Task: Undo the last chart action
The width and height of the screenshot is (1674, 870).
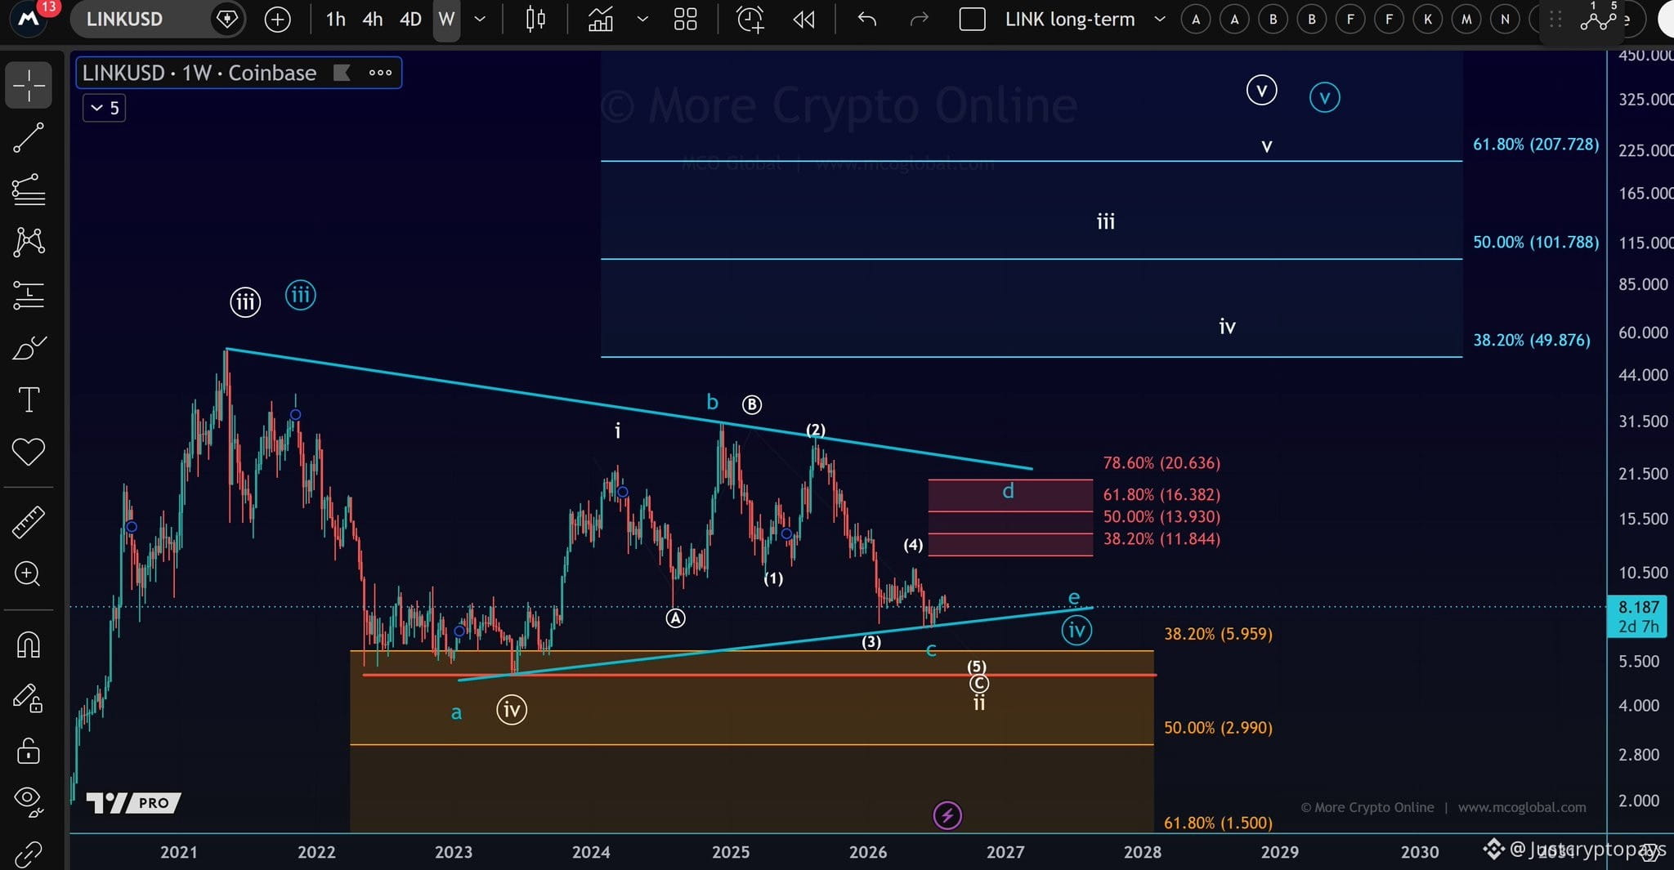Action: tap(867, 20)
